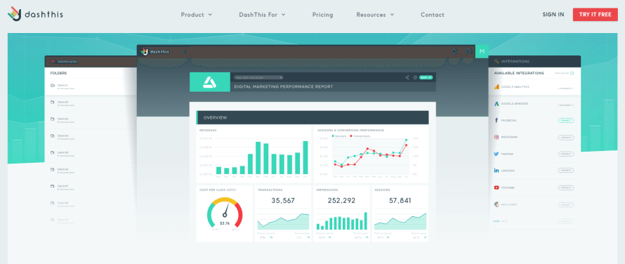This screenshot has height=264, width=625.
Task: Click the Facebook Connect button
Action: 566,120
